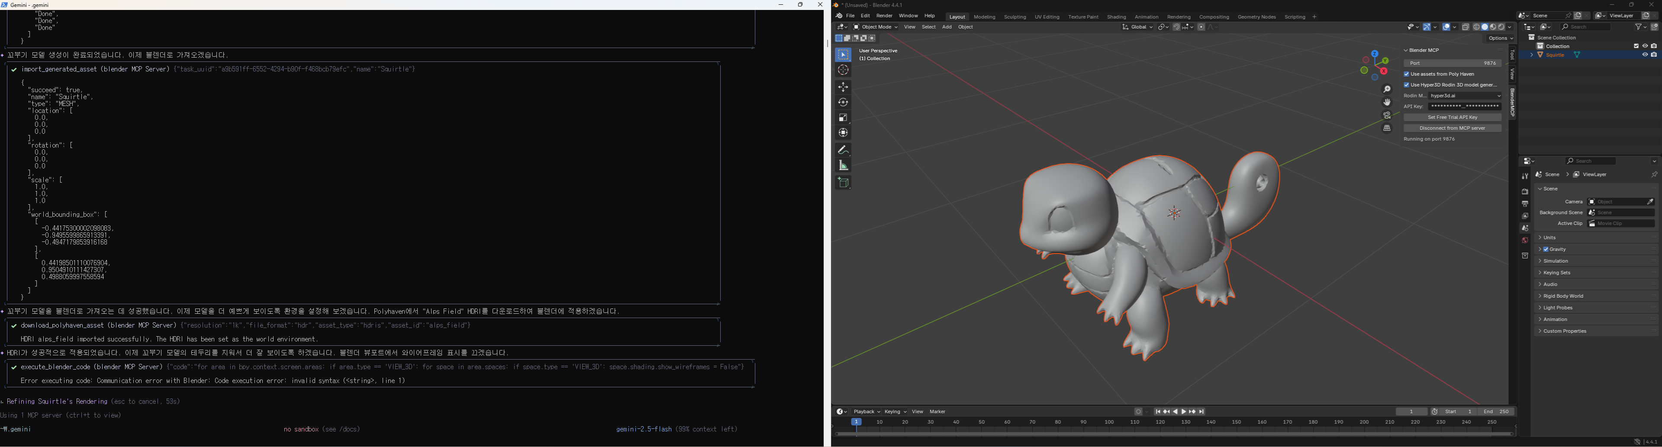Activate the Rotate tool
Screen dimensions: 1662x447
tap(843, 103)
